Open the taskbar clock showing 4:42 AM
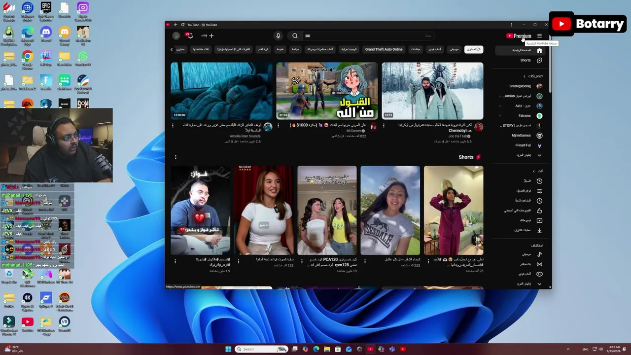This screenshot has height=355, width=631. pos(615,349)
